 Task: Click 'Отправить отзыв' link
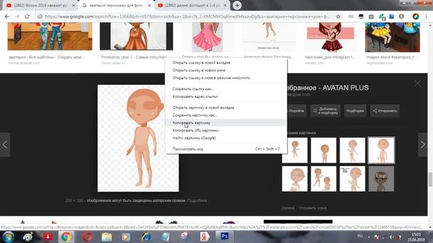pyautogui.click(x=313, y=208)
